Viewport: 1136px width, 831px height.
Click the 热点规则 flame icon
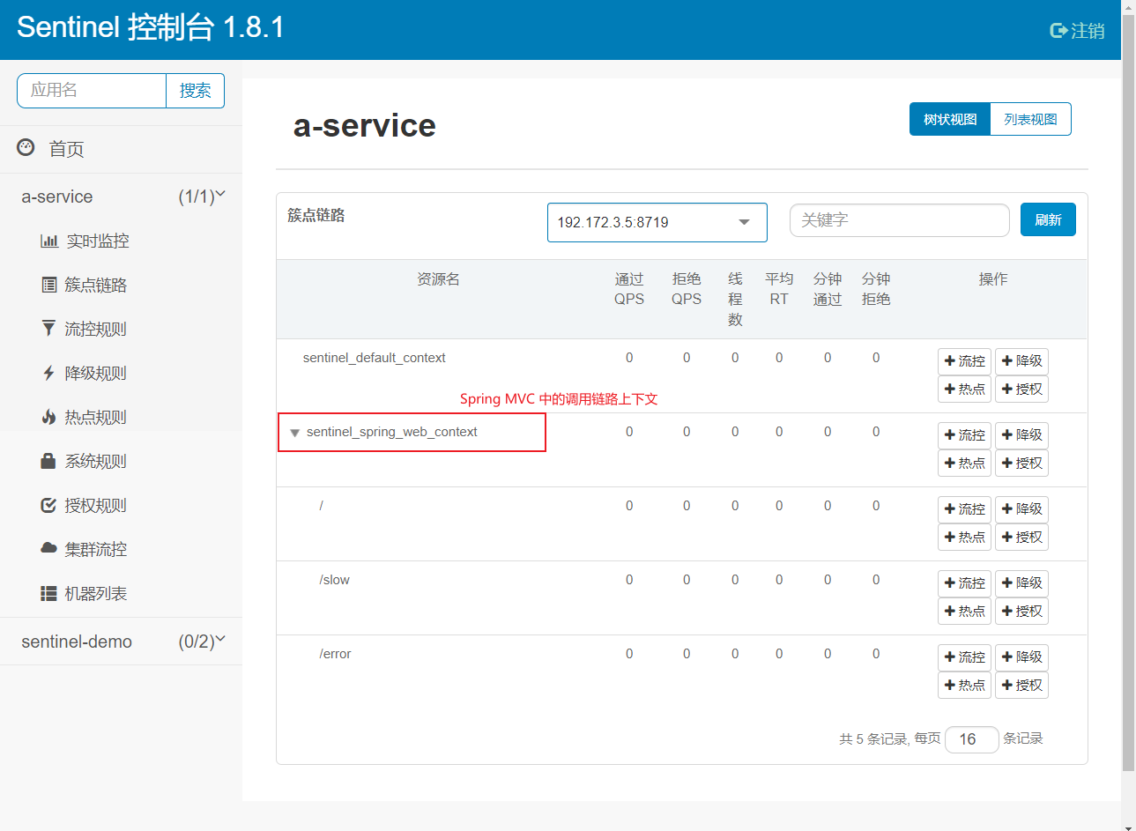tap(48, 417)
